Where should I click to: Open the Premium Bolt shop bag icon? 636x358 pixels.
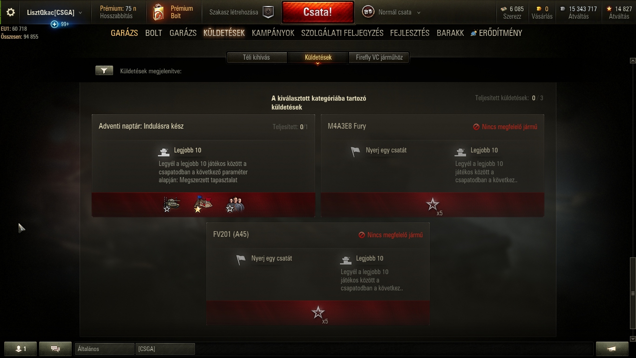point(158,13)
